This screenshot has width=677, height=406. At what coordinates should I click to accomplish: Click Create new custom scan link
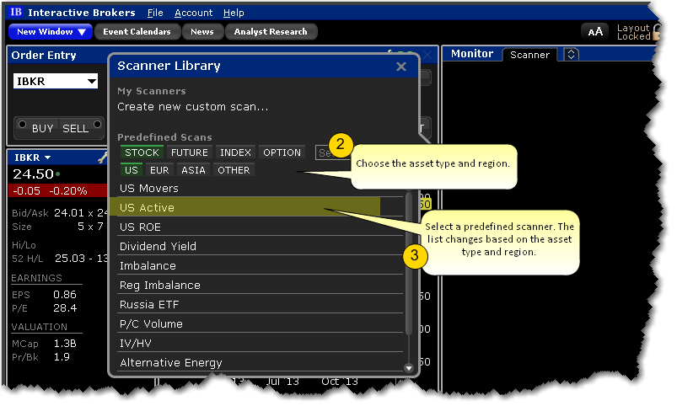pos(192,107)
